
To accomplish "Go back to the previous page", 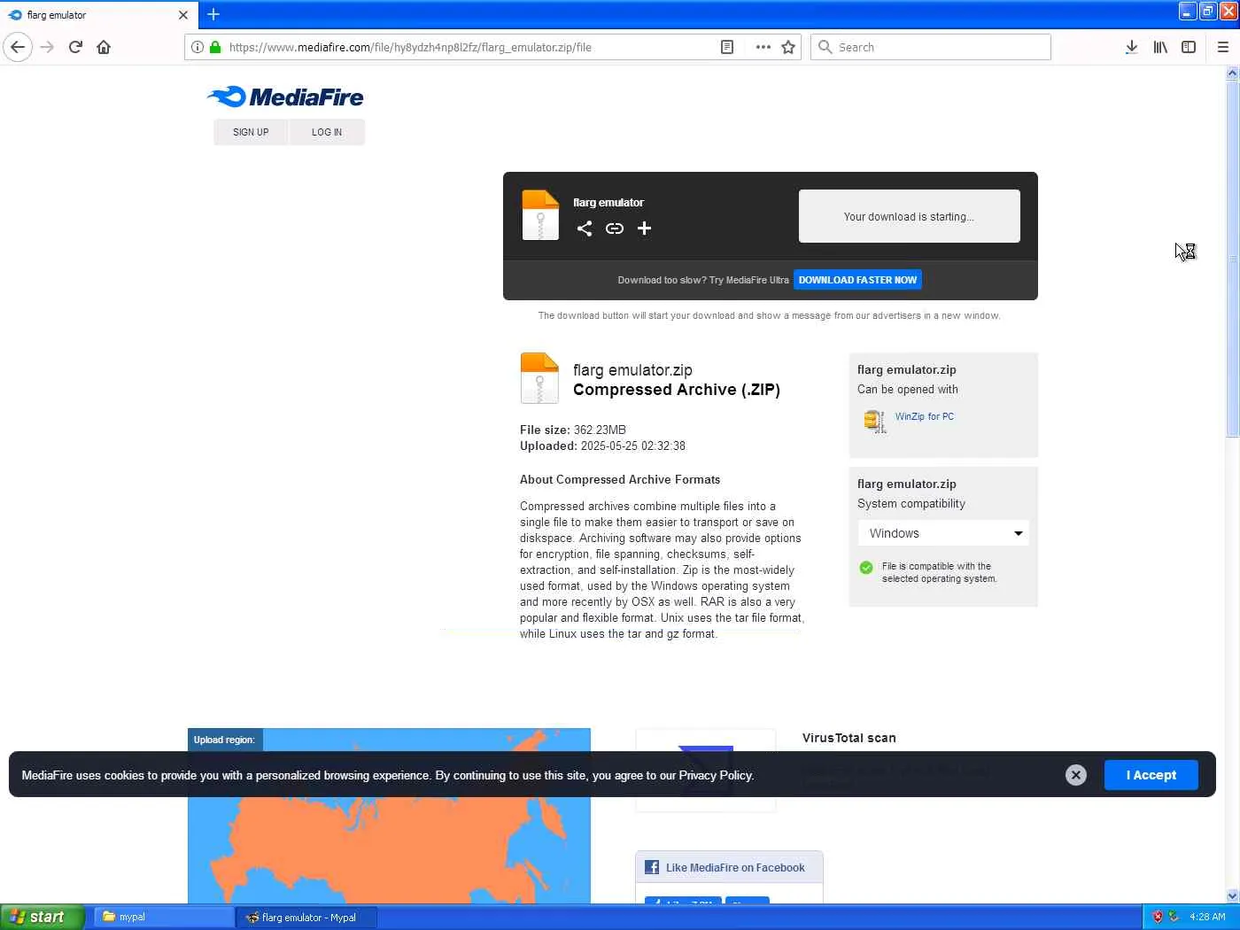I will point(18,47).
